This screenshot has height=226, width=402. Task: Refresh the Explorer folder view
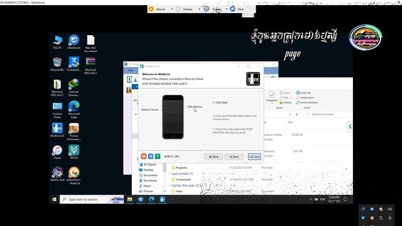pos(297,114)
